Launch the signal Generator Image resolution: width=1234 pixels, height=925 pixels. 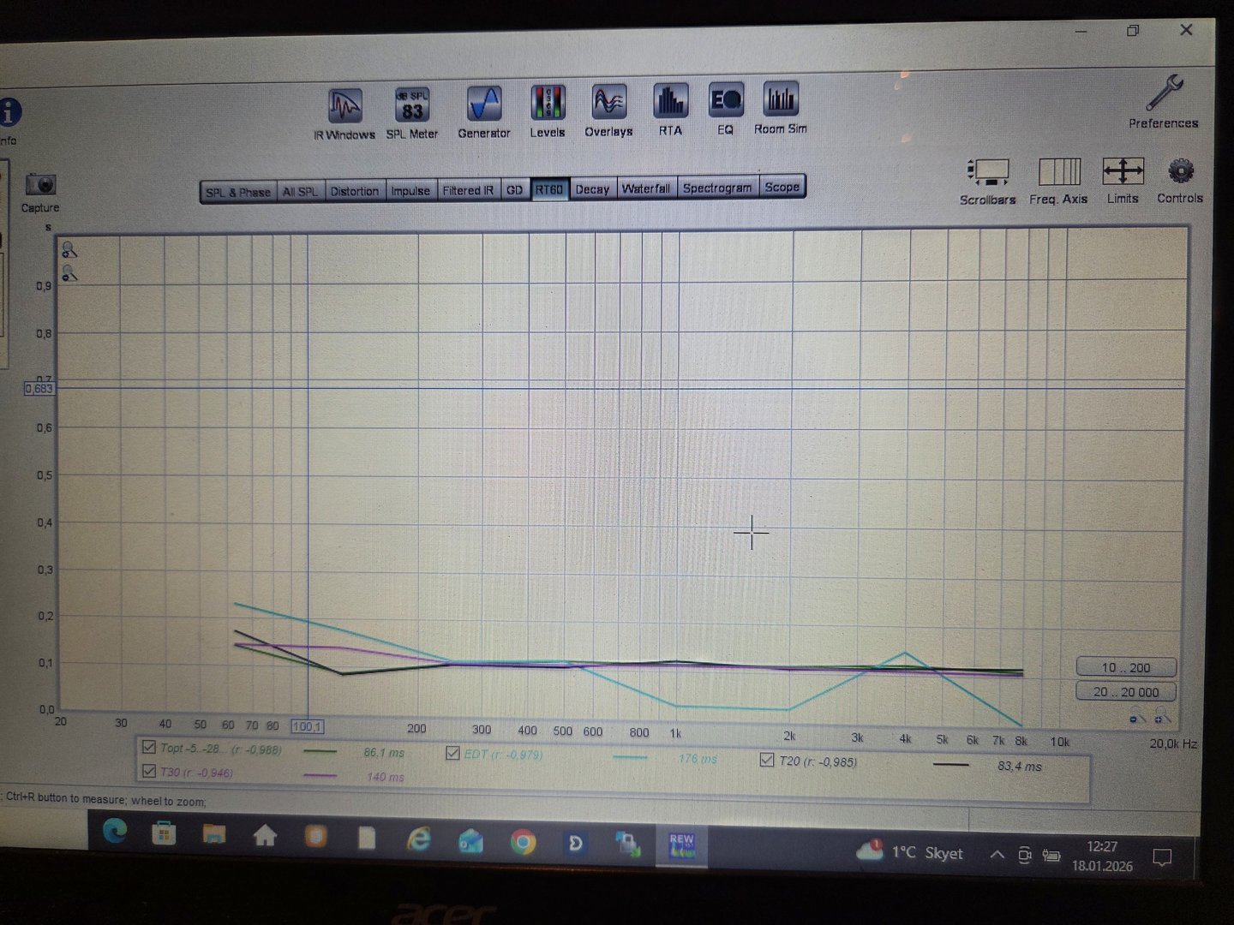click(484, 111)
